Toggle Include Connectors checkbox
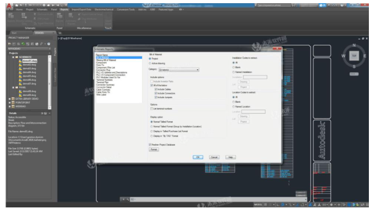This screenshot has height=209, width=371. [x=156, y=93]
